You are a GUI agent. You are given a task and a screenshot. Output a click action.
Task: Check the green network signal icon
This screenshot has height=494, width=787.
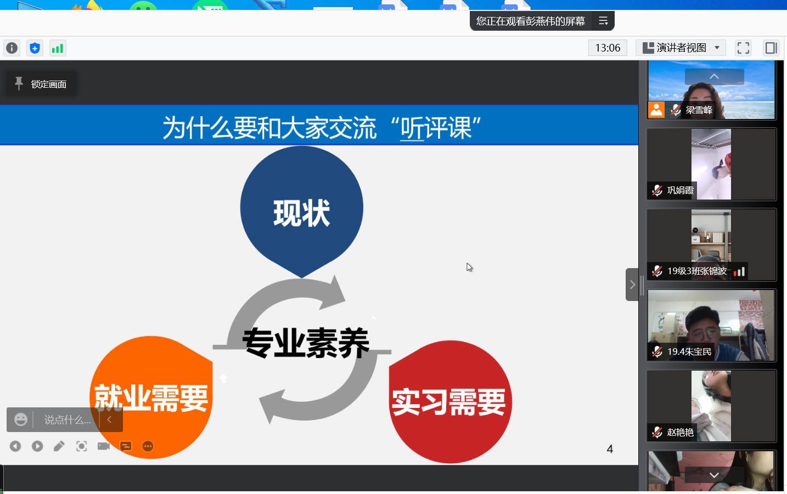(x=58, y=48)
